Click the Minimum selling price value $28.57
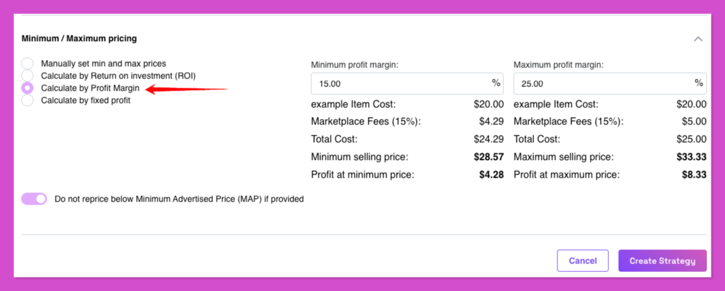 coord(489,157)
